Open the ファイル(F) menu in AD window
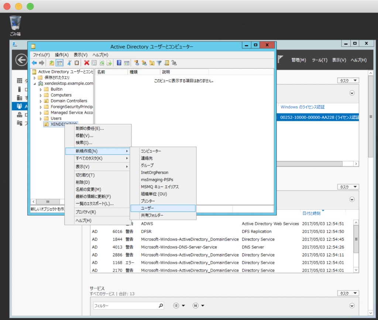The height and width of the screenshot is (320, 378). click(x=41, y=55)
